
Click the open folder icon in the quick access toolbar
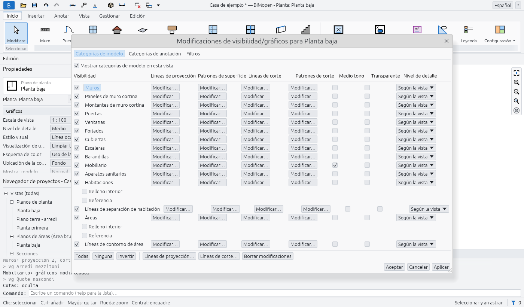(23, 5)
